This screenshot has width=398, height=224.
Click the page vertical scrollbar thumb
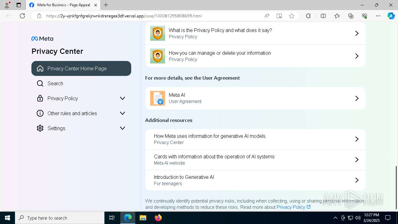[396, 188]
